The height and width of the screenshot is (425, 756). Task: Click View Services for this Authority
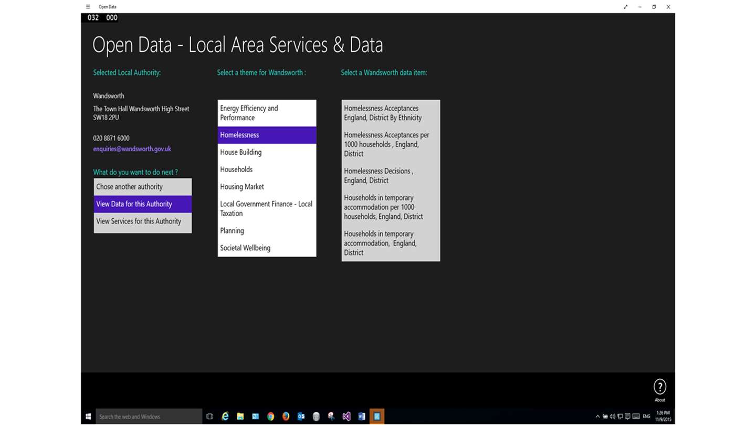(x=143, y=221)
